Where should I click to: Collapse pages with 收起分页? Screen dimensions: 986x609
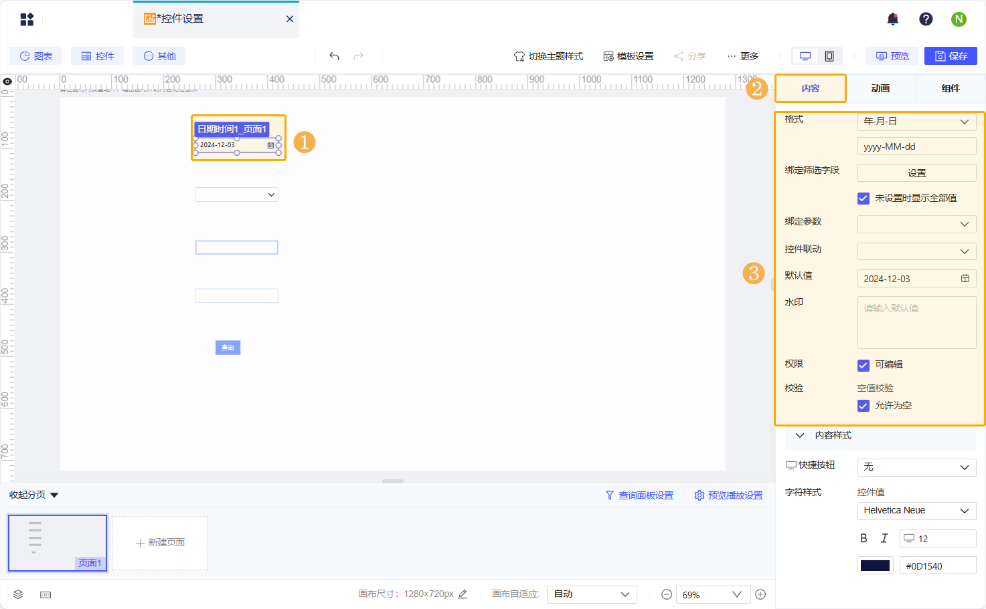34,495
